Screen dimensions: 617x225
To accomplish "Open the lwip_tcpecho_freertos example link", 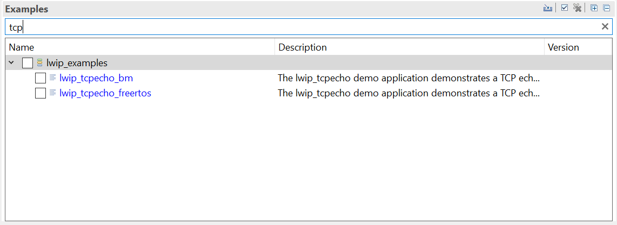I will [x=105, y=93].
